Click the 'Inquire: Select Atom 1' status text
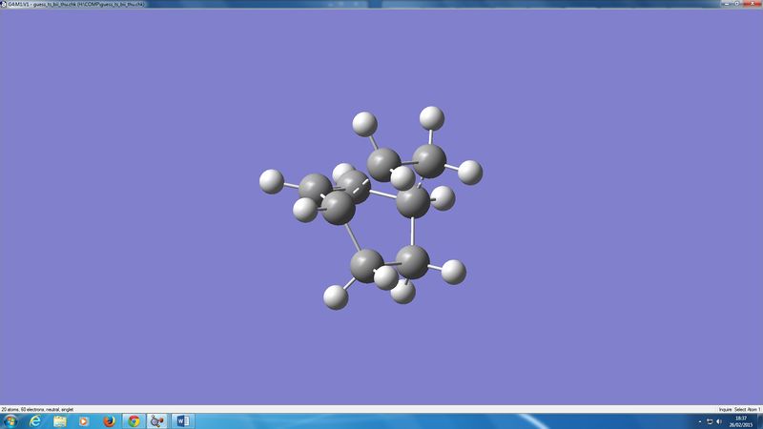 click(740, 410)
